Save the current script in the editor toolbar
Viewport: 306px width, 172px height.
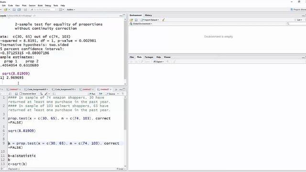coord(16,94)
